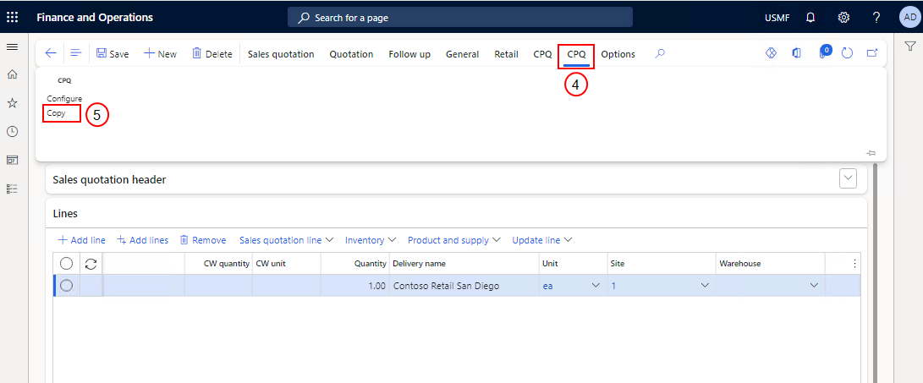Click Add lines

(143, 240)
